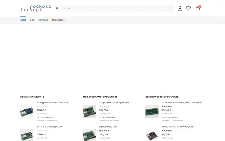The image size is (225, 141).
Task: Open the Software menu item
Action: click(x=43, y=20)
